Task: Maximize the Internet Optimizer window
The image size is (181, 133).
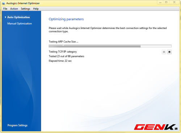Action: click(166, 2)
